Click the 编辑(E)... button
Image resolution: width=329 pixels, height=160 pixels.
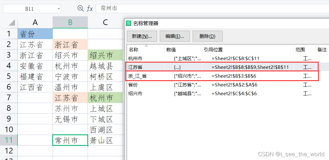[175, 36]
